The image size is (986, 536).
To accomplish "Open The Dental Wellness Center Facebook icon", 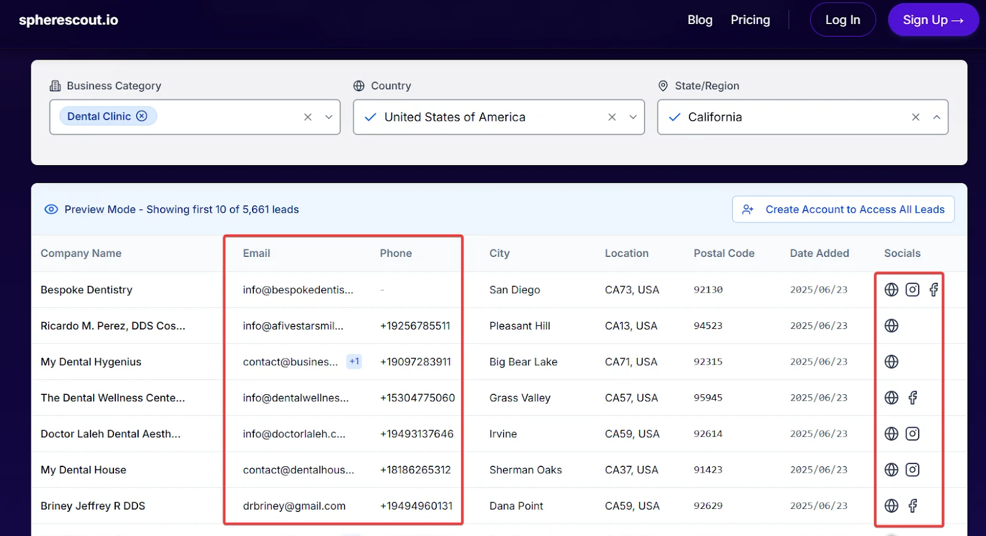I will (913, 398).
